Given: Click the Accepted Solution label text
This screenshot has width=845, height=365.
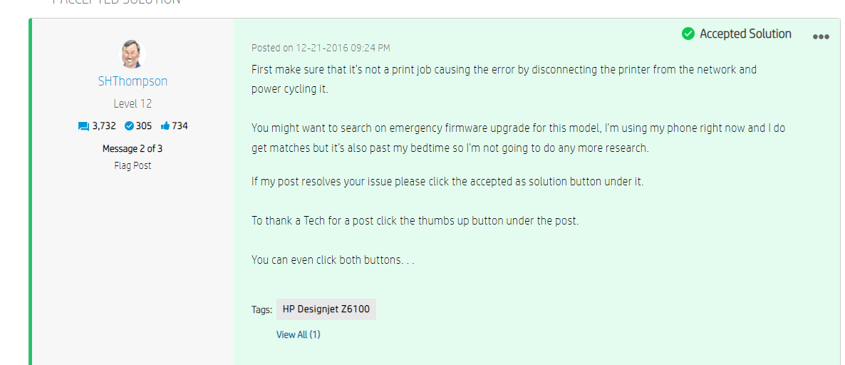Looking at the screenshot, I should 745,34.
